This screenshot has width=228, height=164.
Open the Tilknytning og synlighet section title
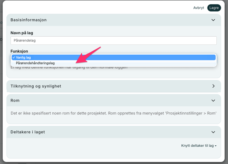pos(36,86)
